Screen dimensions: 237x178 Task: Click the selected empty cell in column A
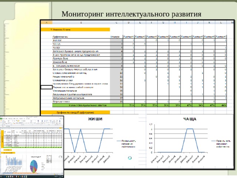pos(47,87)
